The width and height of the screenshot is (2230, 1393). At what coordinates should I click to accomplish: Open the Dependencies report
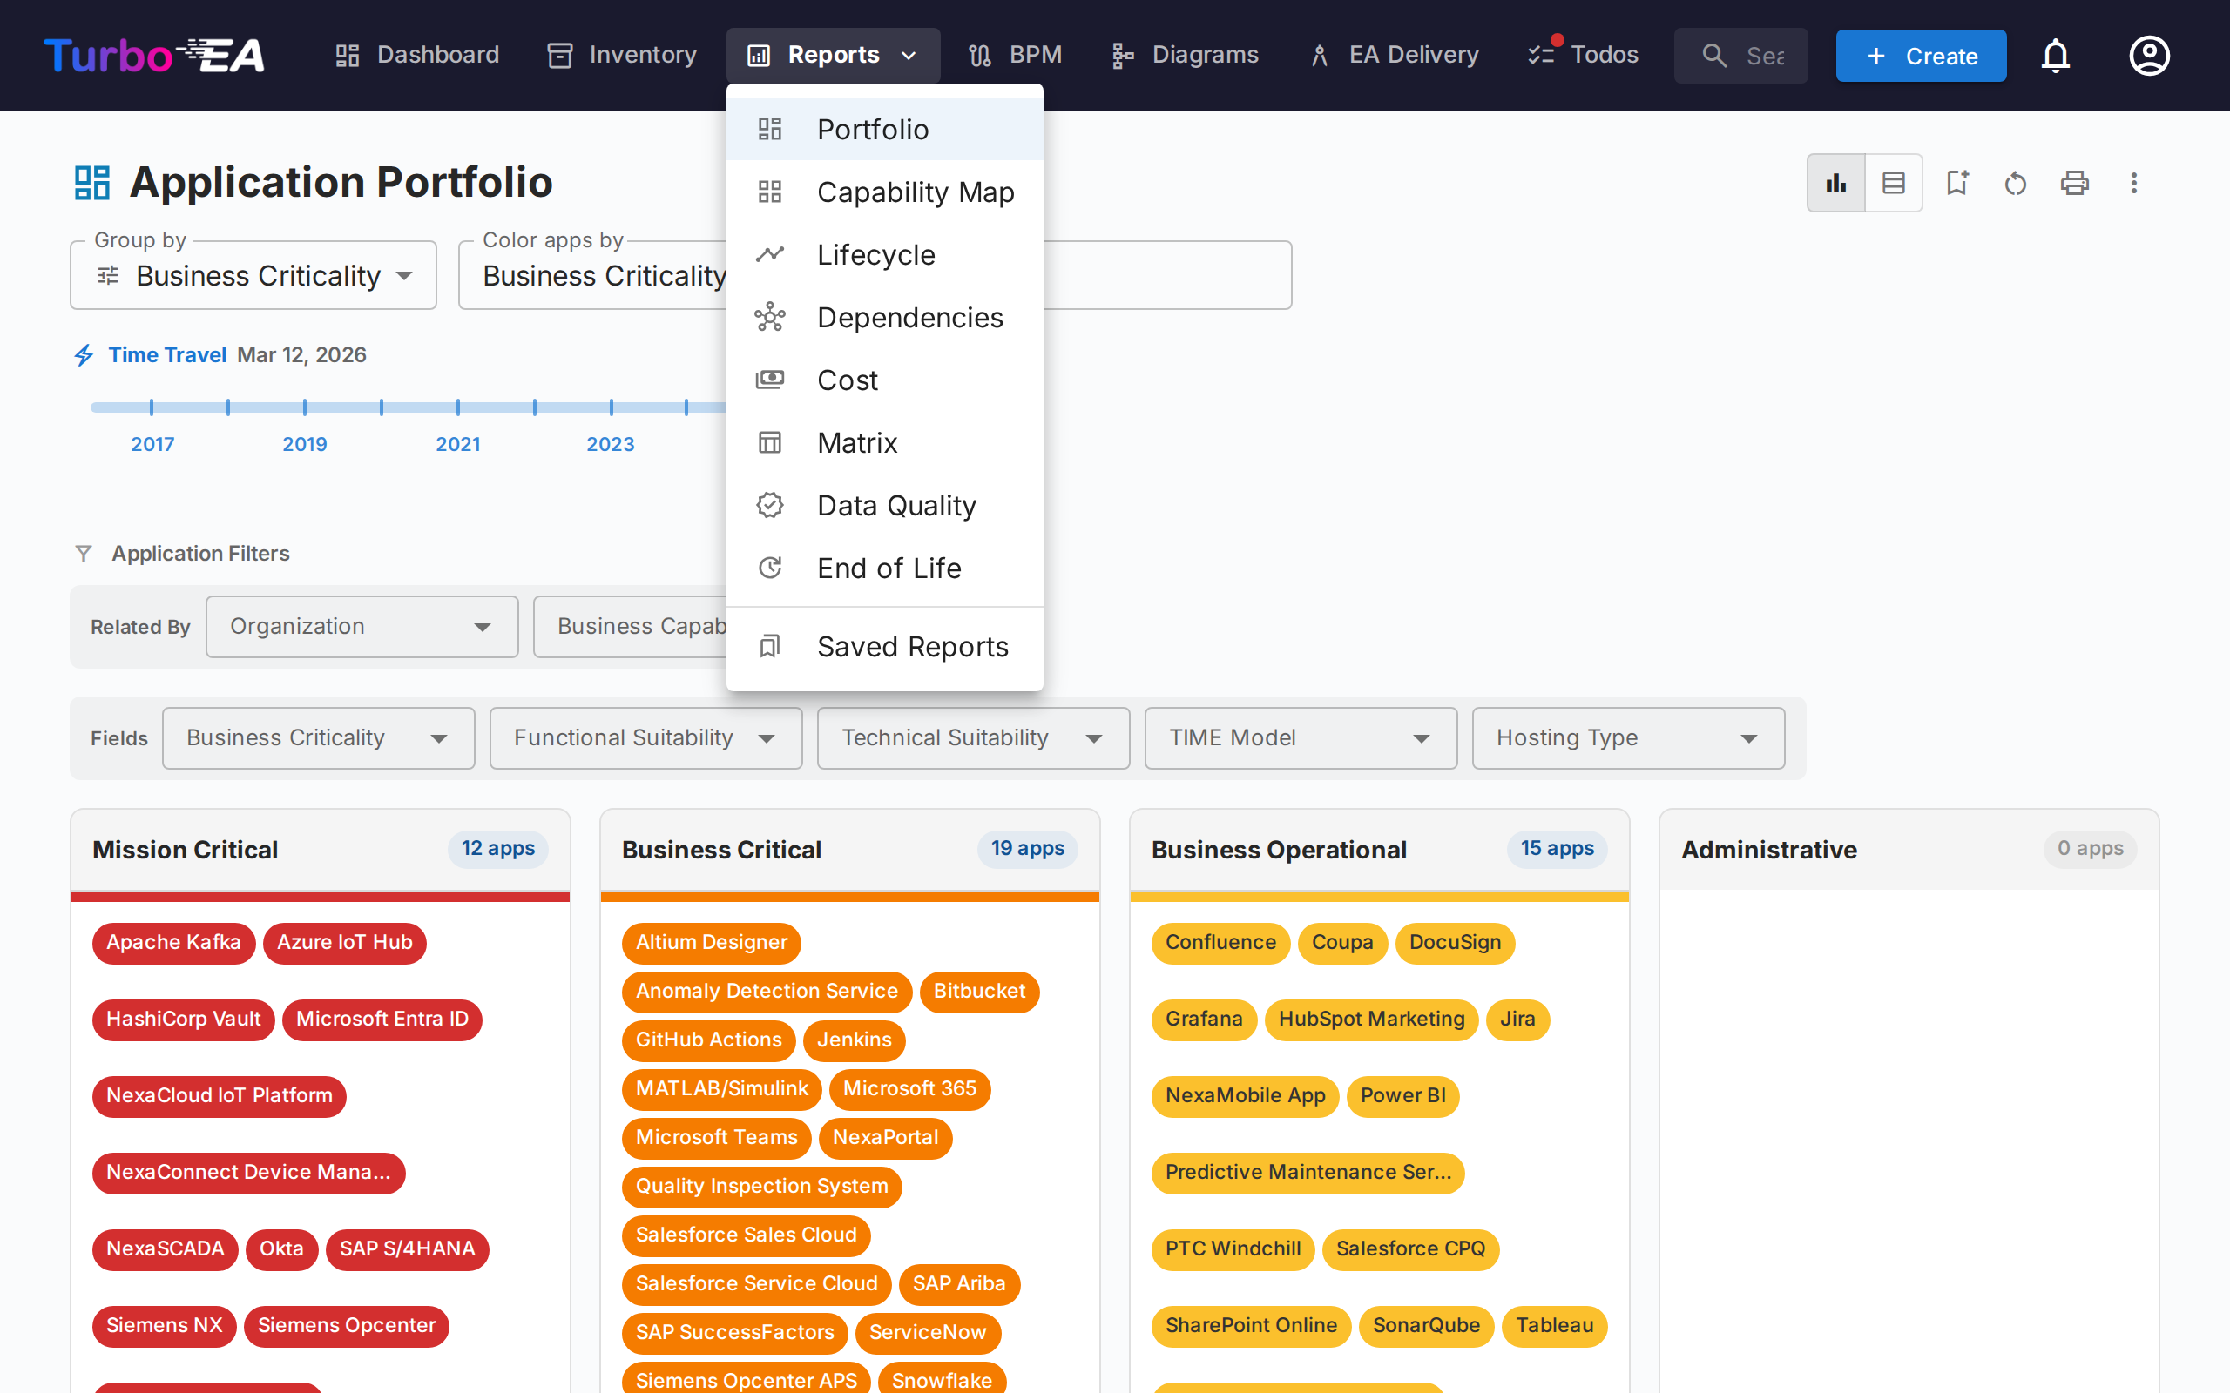point(909,317)
